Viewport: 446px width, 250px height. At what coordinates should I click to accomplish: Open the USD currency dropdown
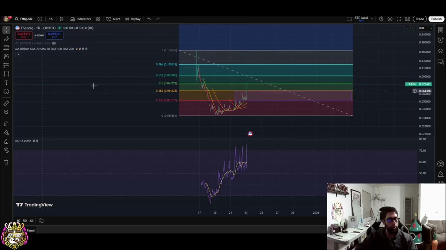[425, 28]
